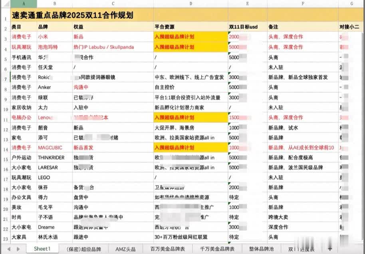The width and height of the screenshot is (365, 254).
Task: Click the title 速卖通重点品牌2025双11合作规划
Action: (x=72, y=15)
